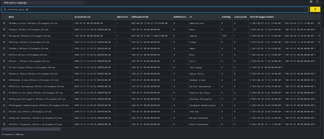The image size is (324, 139).
Task: Click info icon for Karthik Subramanian row
Action: pyautogui.click(x=4, y=86)
